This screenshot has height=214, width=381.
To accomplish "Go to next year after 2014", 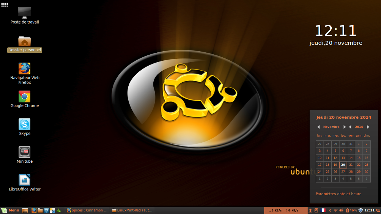I will pyautogui.click(x=368, y=127).
